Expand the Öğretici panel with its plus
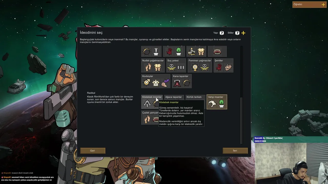The image size is (328, 184). point(323,5)
